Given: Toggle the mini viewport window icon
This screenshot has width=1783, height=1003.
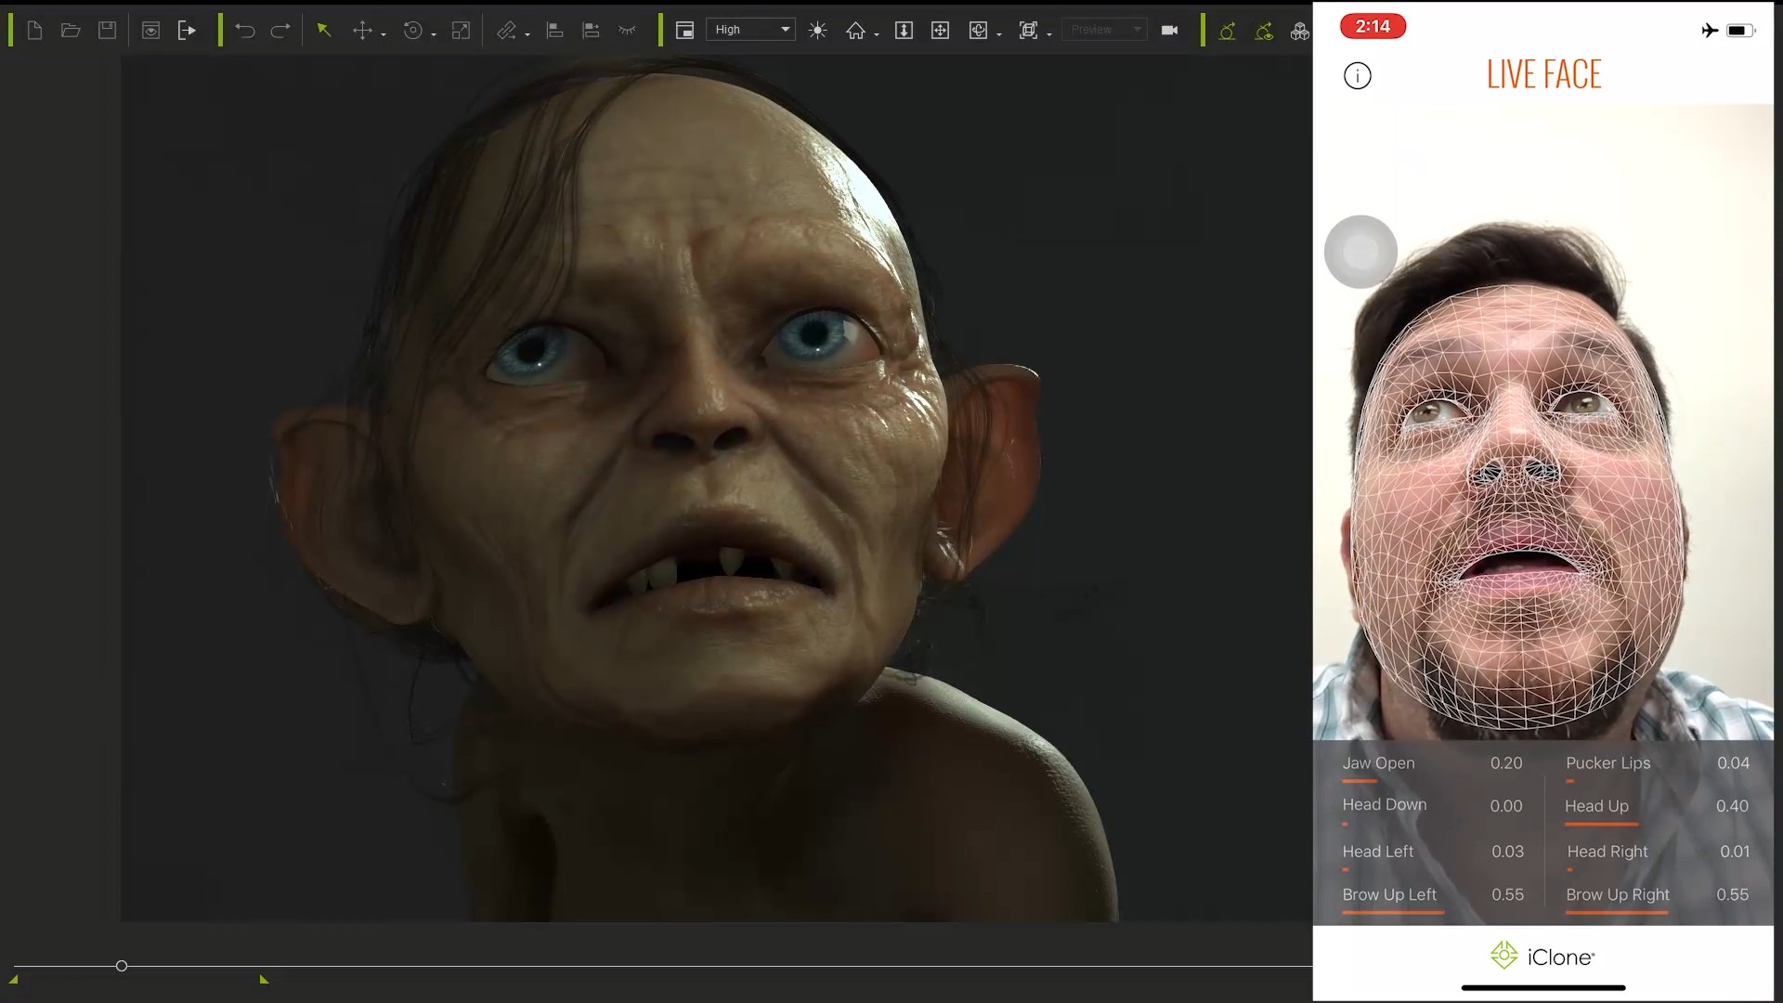Looking at the screenshot, I should coord(684,31).
